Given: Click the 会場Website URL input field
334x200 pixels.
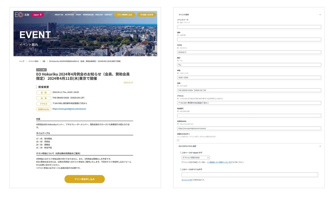Looking at the screenshot, I should pos(249,129).
